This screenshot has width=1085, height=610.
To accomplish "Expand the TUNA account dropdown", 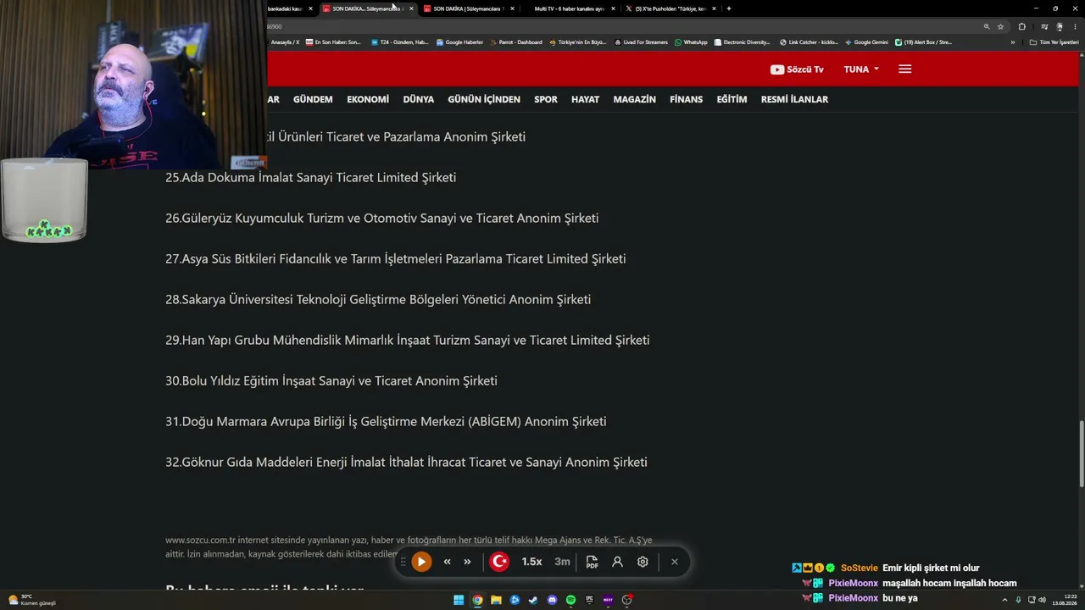I will point(861,69).
